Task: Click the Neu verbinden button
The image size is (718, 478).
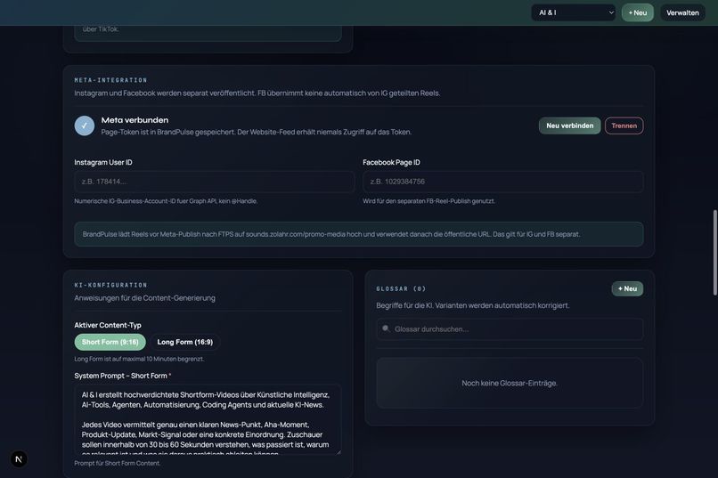Action: (x=569, y=126)
